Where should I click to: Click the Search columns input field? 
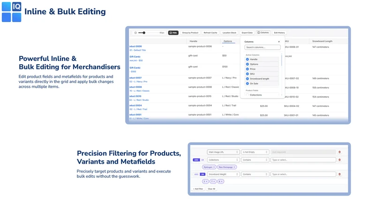[x=262, y=47]
